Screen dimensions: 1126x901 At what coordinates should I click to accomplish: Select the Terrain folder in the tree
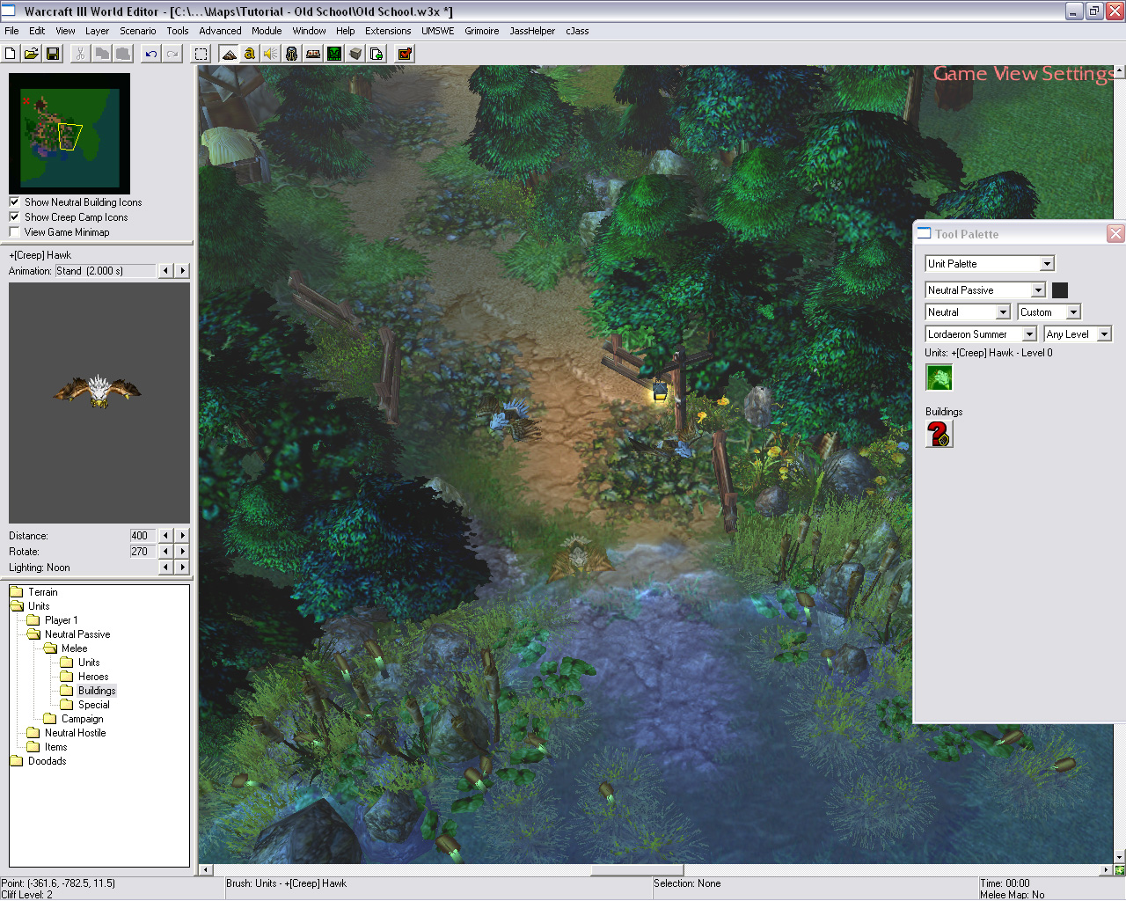(42, 592)
